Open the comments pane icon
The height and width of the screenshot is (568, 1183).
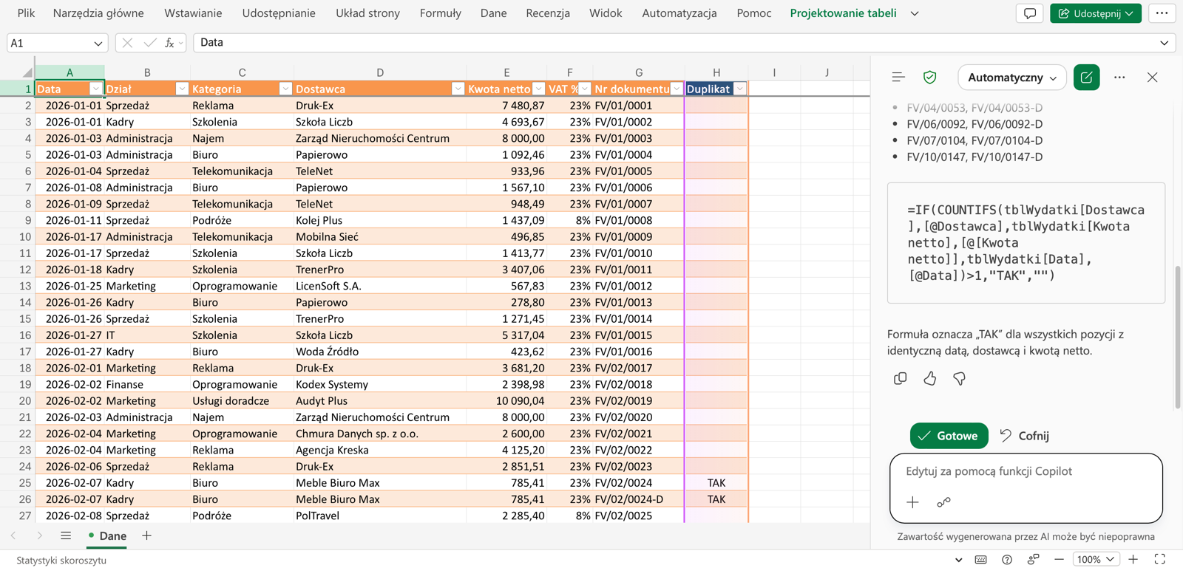[x=1030, y=13]
